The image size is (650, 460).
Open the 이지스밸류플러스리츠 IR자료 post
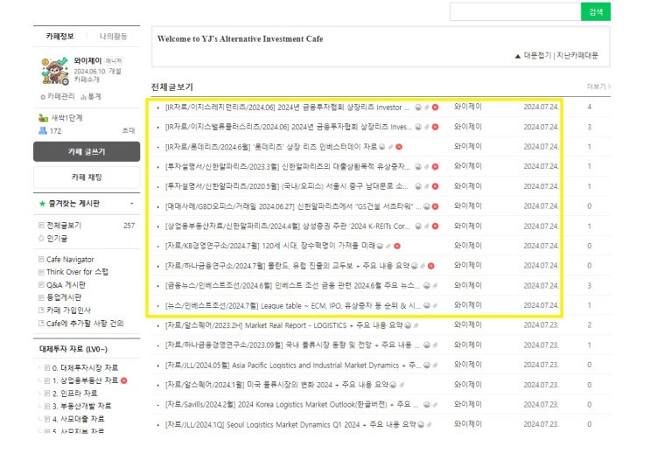click(x=289, y=127)
